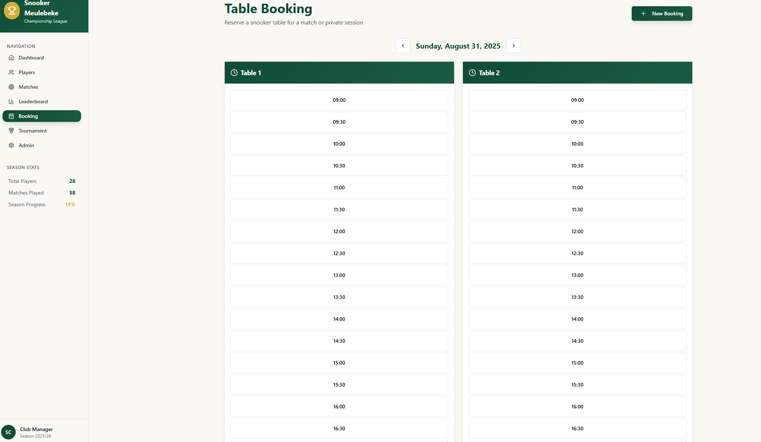Click the Club Manager profile name
The height and width of the screenshot is (442, 761).
coord(37,429)
